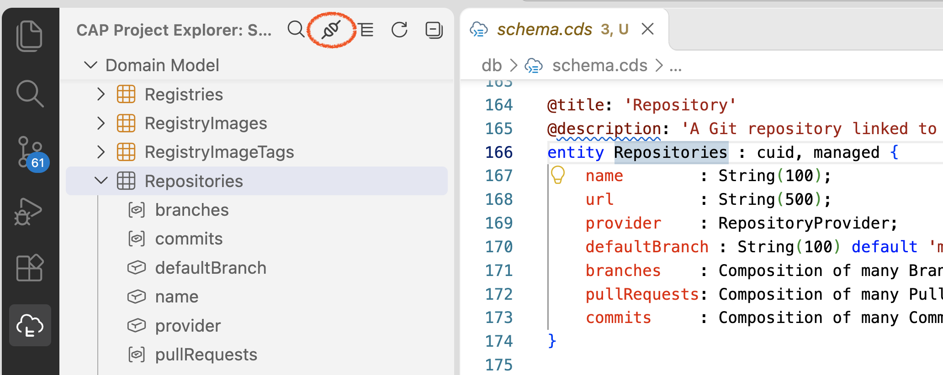943x375 pixels.
Task: Close the schema.cds tab
Action: tap(648, 29)
